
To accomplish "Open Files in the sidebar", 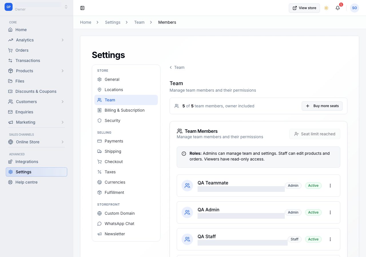I will (x=37, y=81).
